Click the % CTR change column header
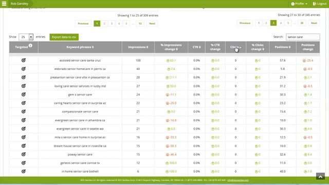This screenshot has height=185, width=329. pyautogui.click(x=215, y=47)
